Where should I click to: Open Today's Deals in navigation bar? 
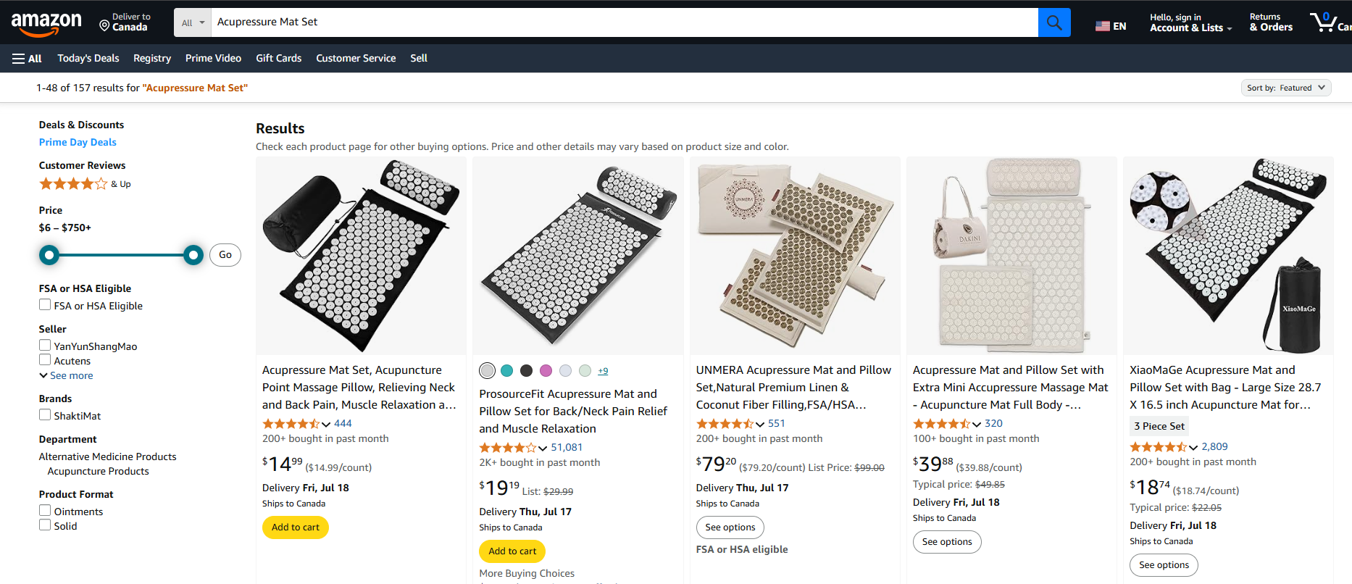88,59
